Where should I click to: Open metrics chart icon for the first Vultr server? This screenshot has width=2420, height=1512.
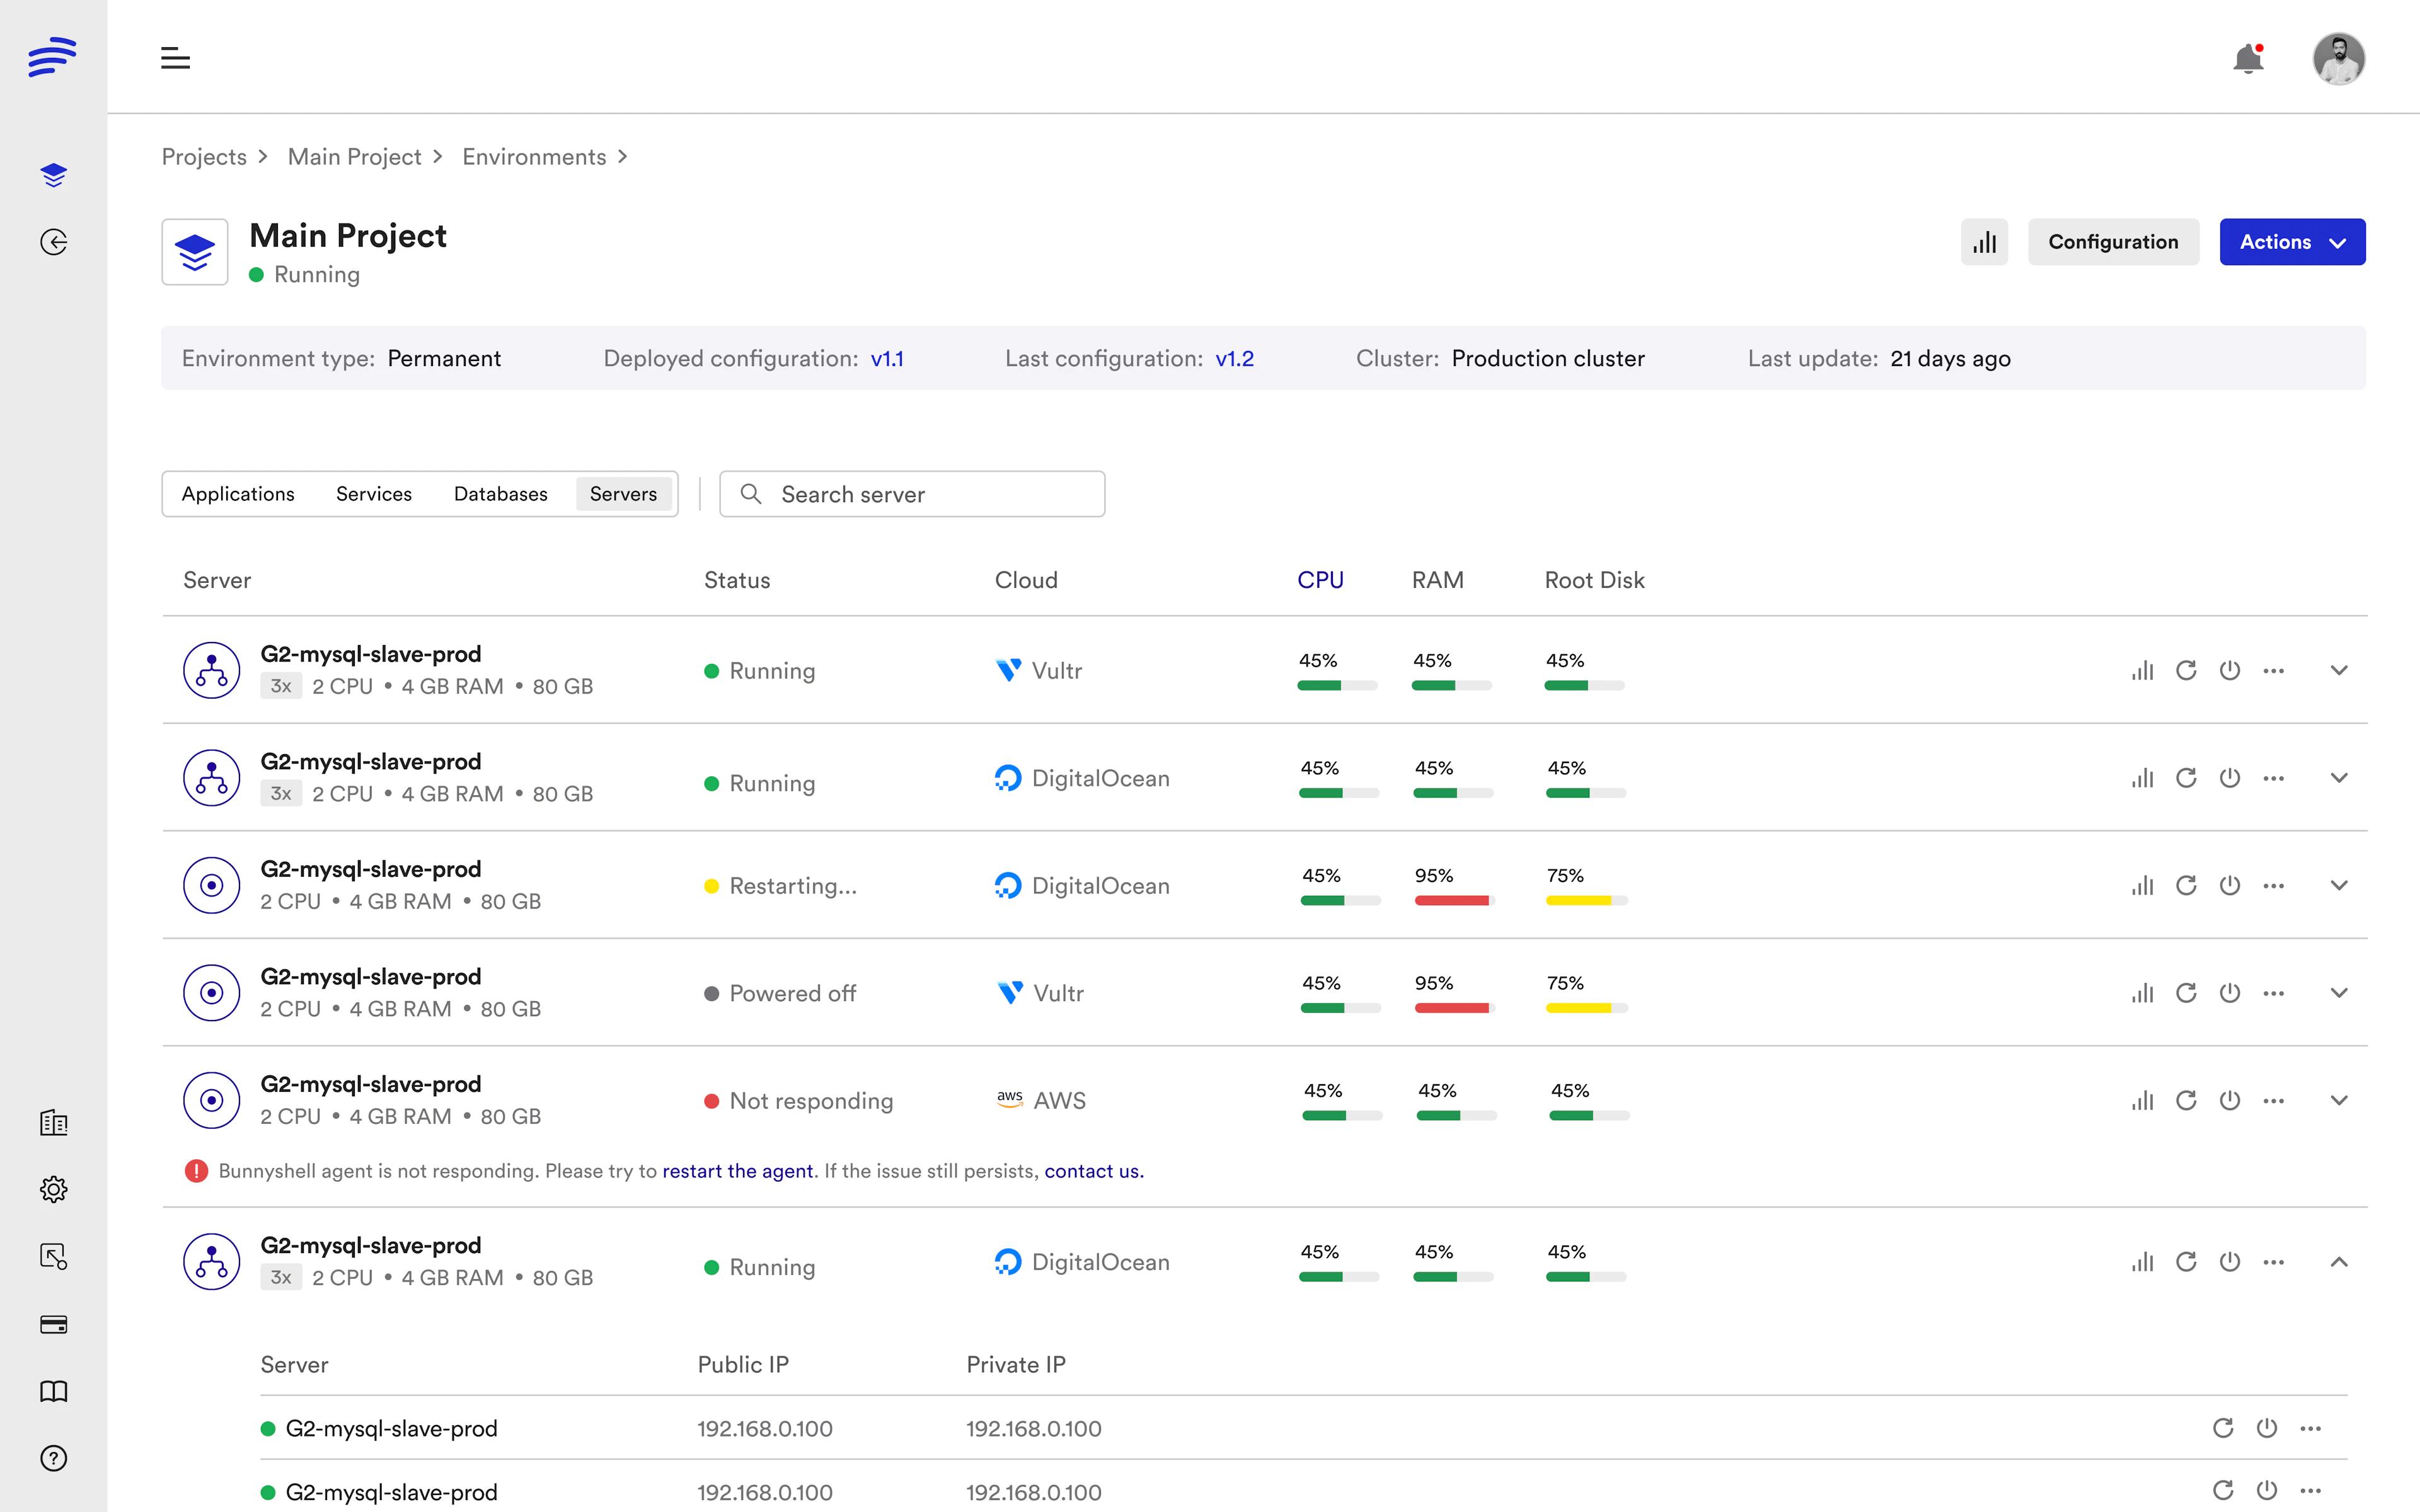(x=2141, y=670)
